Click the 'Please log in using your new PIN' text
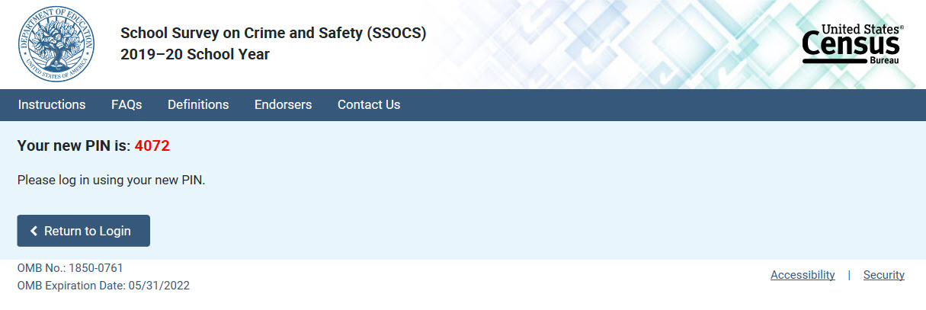 111,181
